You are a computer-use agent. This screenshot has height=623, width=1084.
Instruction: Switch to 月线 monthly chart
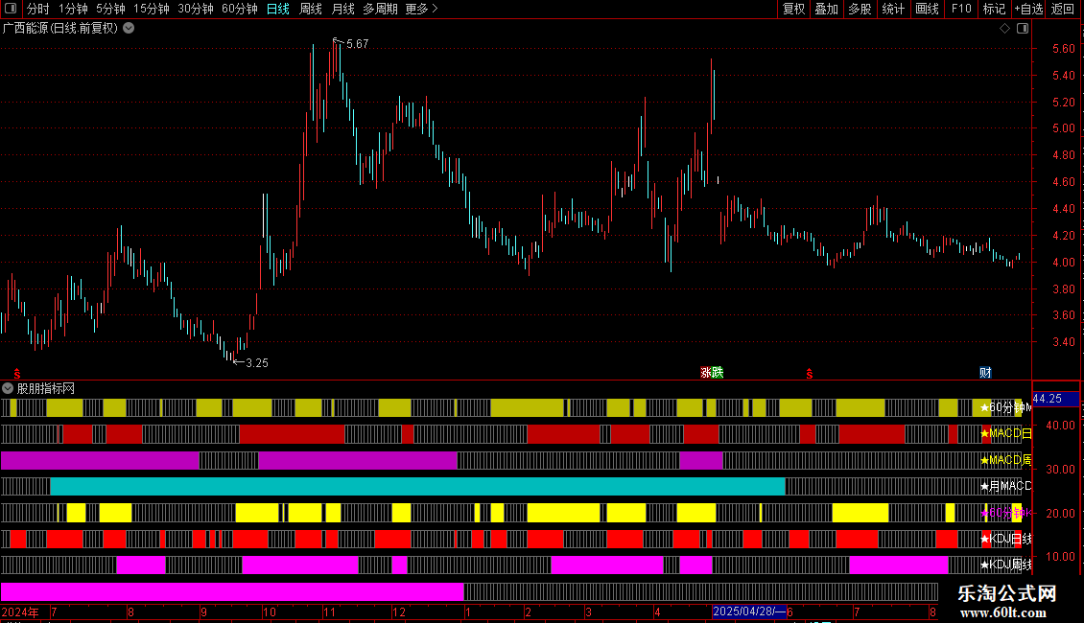pos(342,9)
